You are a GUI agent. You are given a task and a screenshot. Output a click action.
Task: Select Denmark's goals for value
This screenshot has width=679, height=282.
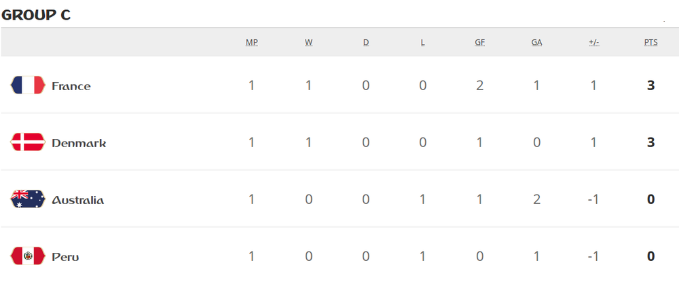coord(479,142)
